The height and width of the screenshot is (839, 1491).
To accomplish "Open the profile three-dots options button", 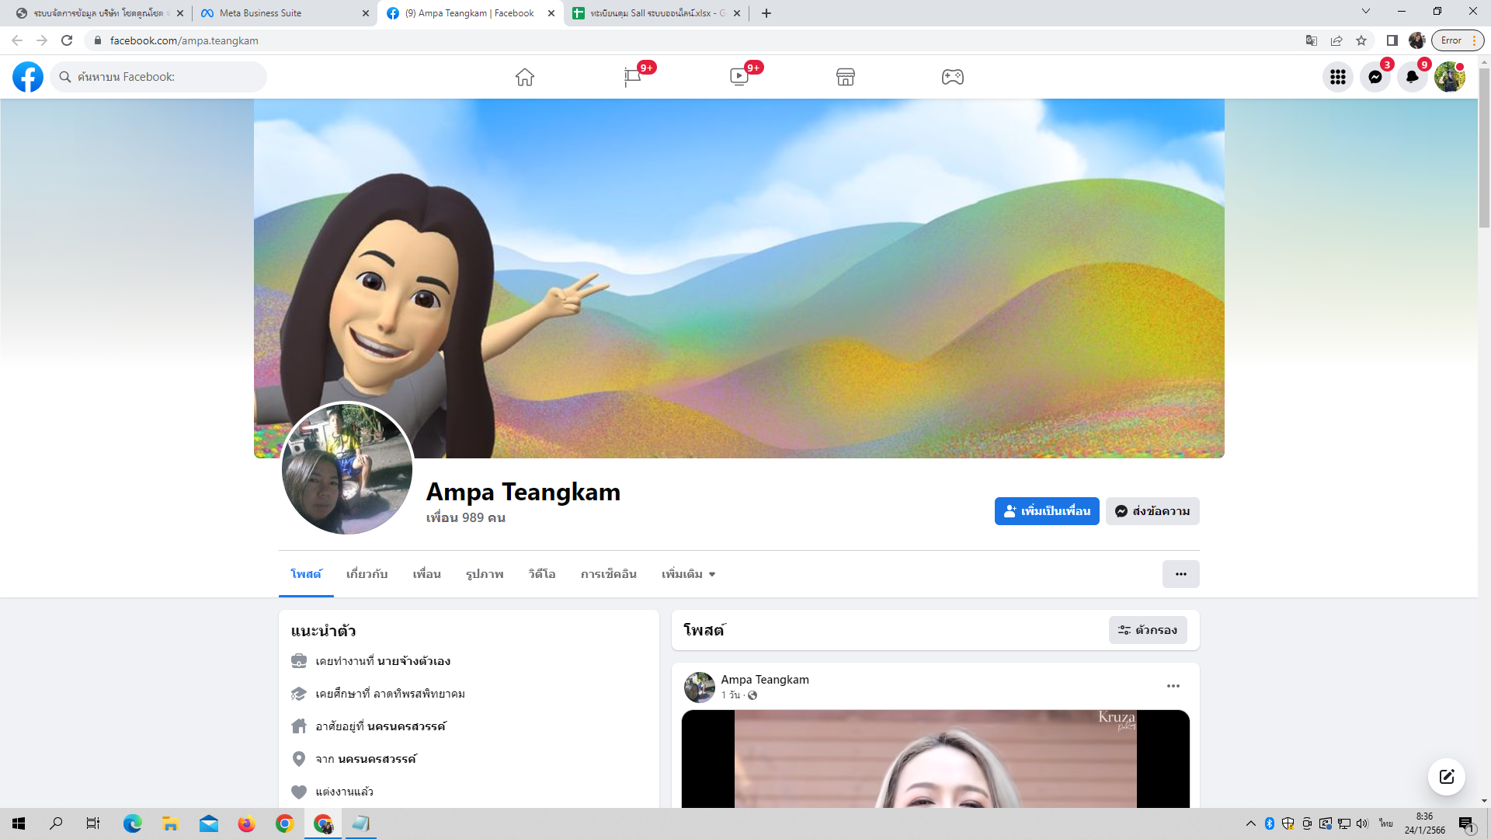I will [1180, 574].
